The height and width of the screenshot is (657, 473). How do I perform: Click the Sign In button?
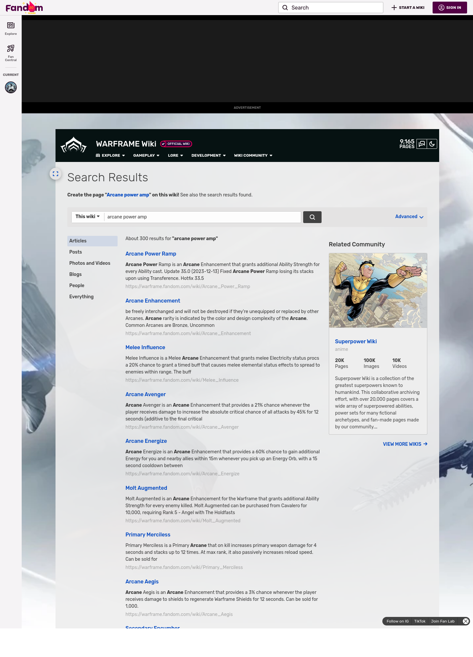pyautogui.click(x=450, y=8)
